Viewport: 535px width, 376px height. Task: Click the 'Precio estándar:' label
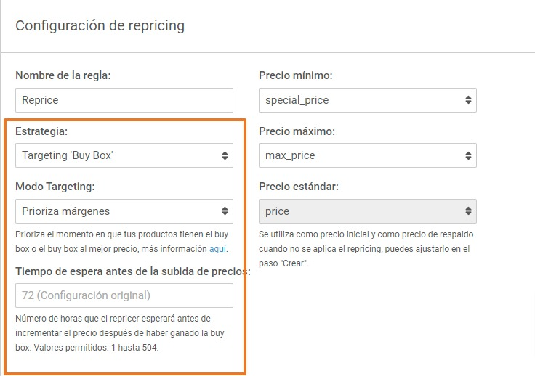(299, 187)
